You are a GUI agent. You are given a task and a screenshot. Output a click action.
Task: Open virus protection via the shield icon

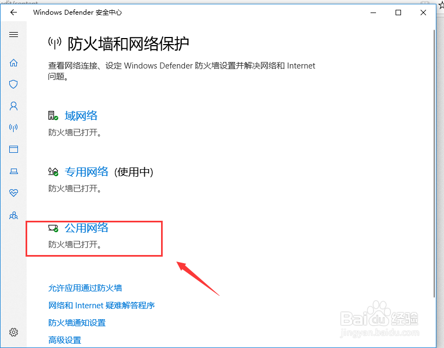tap(13, 84)
